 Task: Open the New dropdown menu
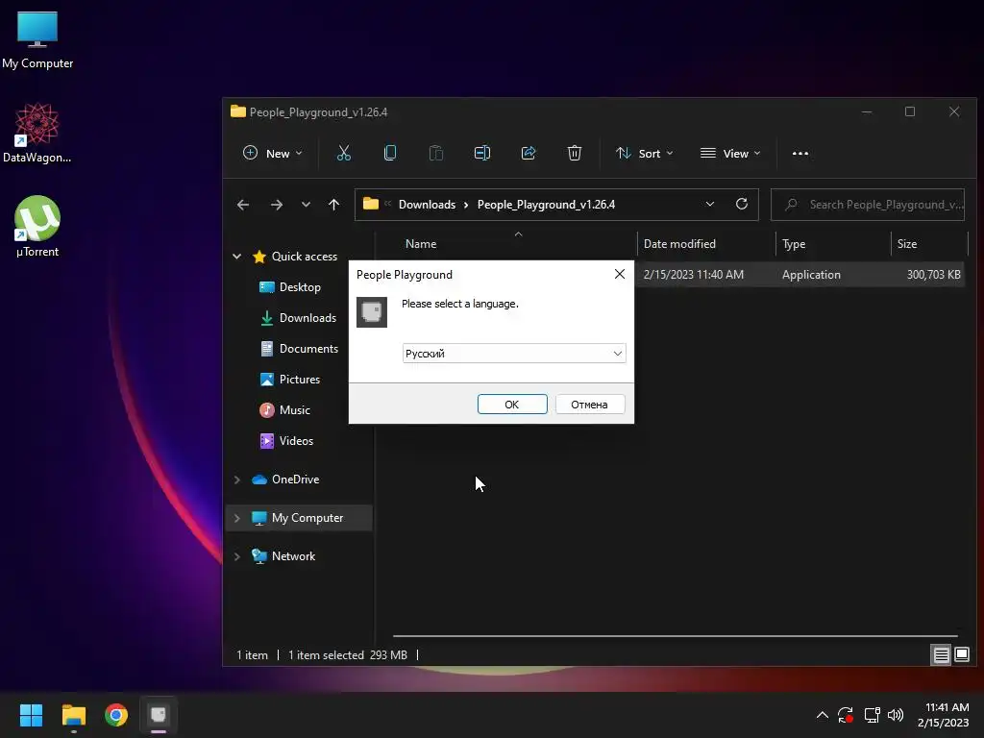click(272, 153)
